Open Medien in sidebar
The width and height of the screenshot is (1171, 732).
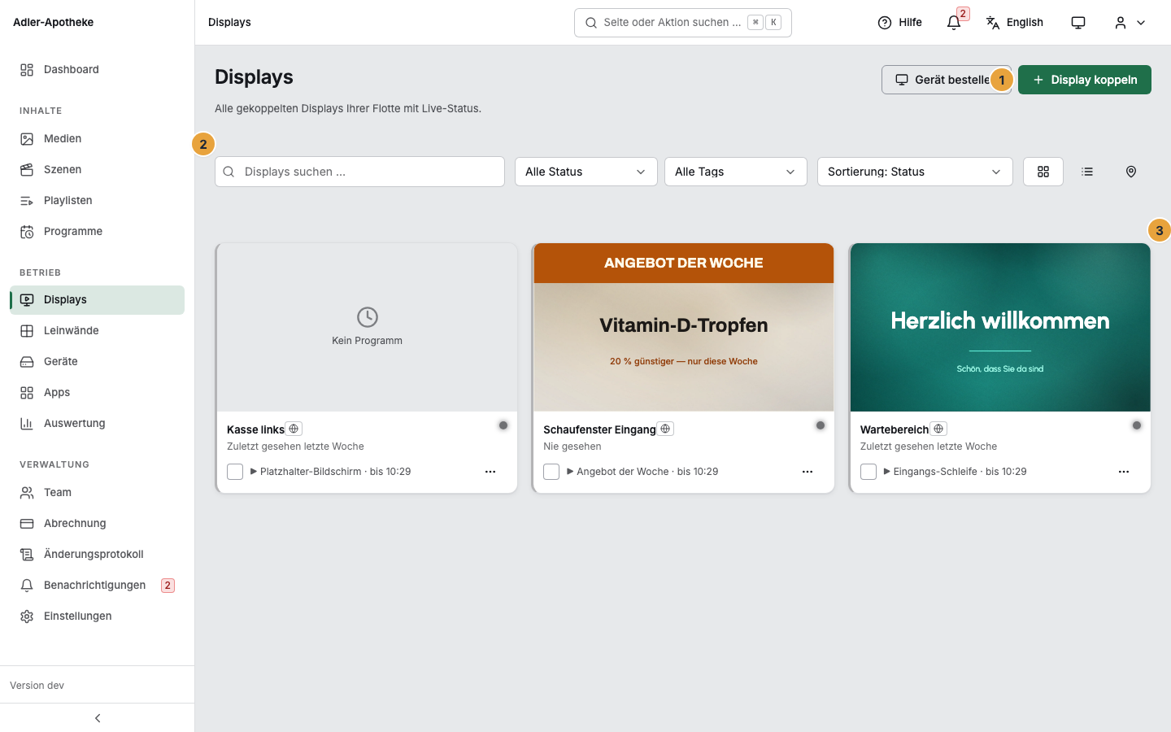coord(98,139)
